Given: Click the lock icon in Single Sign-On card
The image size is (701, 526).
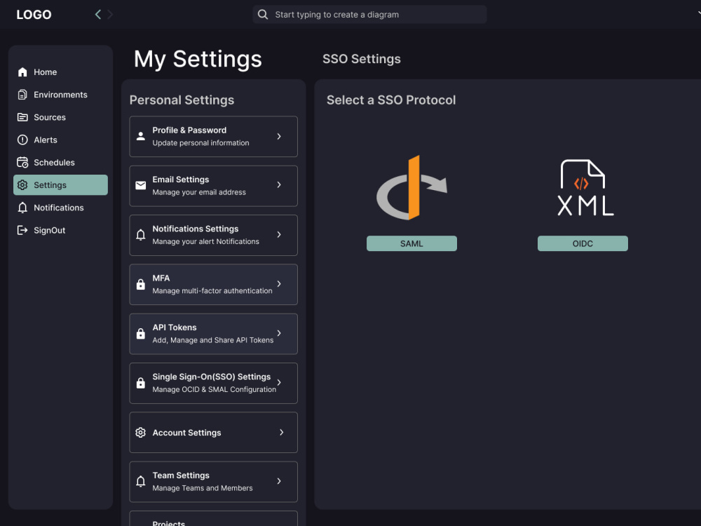Looking at the screenshot, I should pos(141,383).
